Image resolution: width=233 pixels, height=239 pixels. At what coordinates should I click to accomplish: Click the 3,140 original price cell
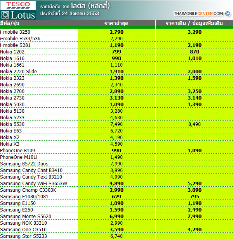[195, 98]
